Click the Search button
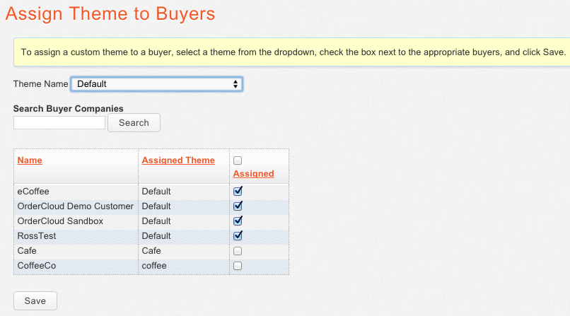Screen dimensions: 570x316 [134, 123]
